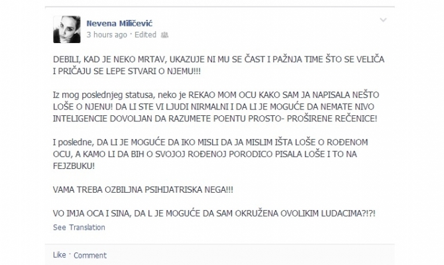Like this status post
This screenshot has height=265, width=444.
[x=60, y=255]
